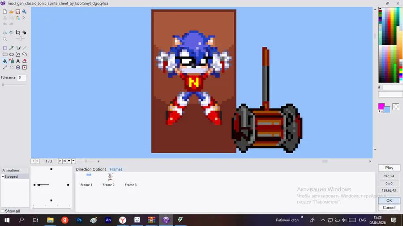Viewport: 403px width, 226px height.
Task: Click the Tolerance slider
Action: tap(14, 84)
